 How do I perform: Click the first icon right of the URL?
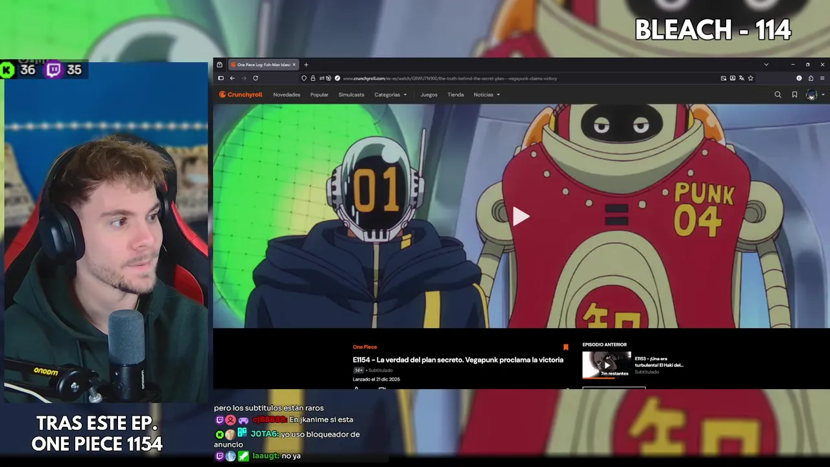724,78
